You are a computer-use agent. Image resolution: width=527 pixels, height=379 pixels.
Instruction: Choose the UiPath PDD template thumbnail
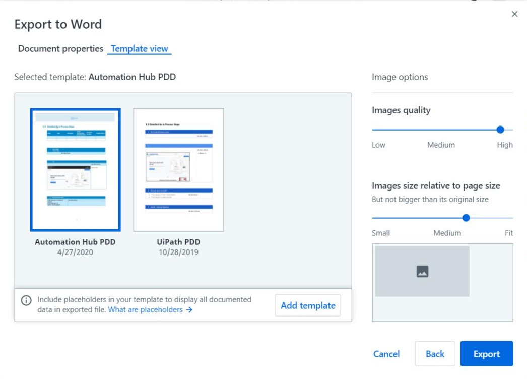click(x=178, y=170)
